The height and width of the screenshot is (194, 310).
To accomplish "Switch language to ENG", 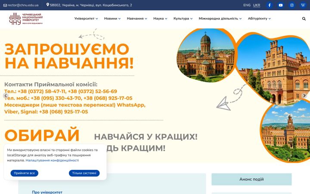I will click(247, 5).
